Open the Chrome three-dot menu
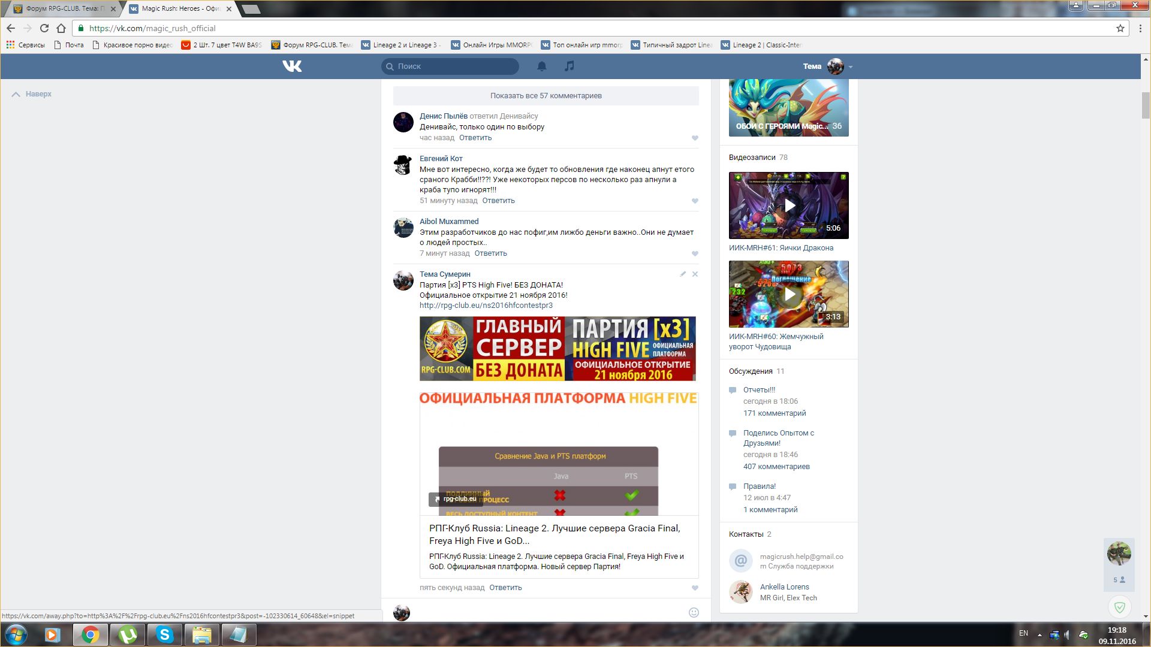The width and height of the screenshot is (1151, 647). [1140, 28]
